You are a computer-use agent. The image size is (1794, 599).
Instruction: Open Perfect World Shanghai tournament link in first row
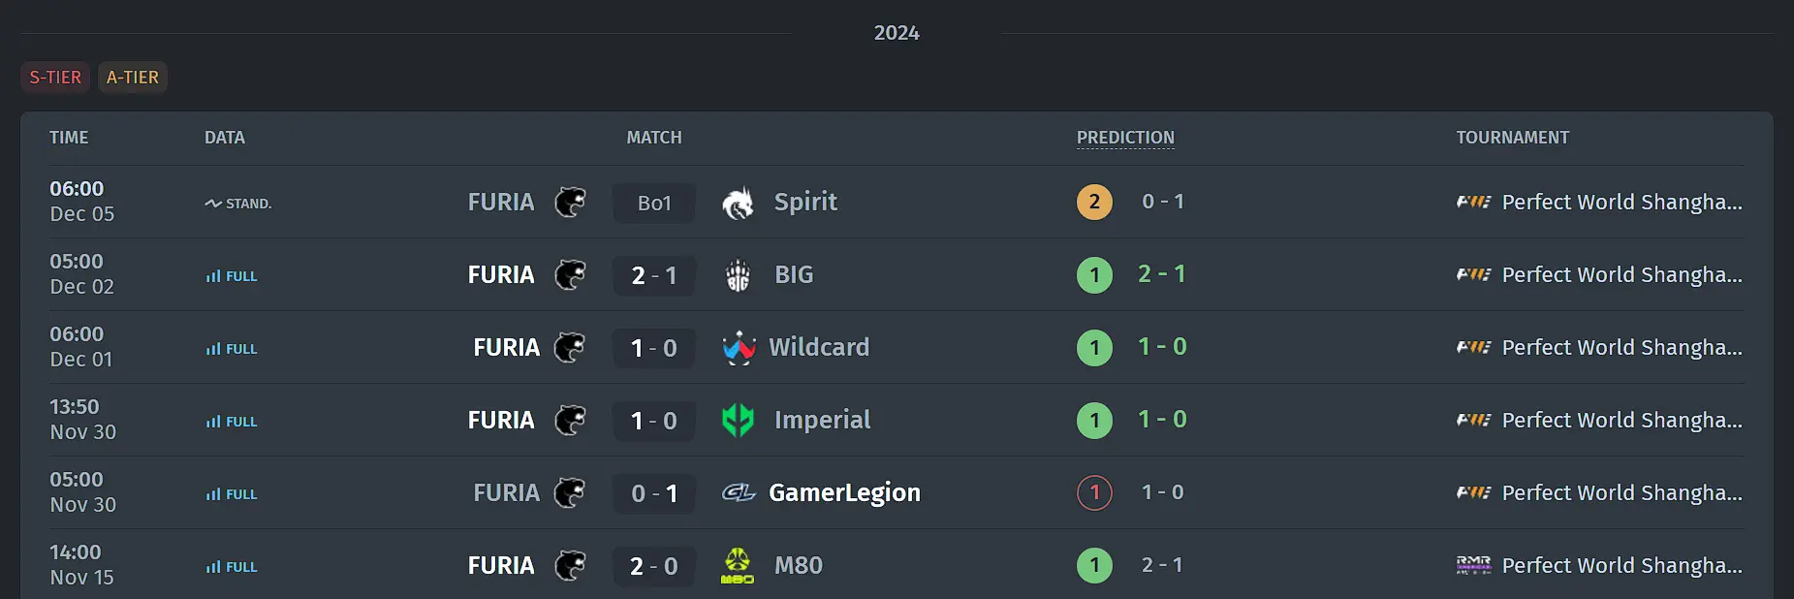1621,203
